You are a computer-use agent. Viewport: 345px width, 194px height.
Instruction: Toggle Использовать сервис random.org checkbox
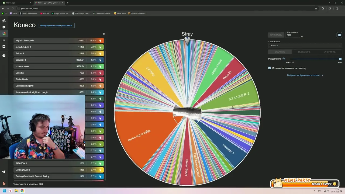point(270,68)
